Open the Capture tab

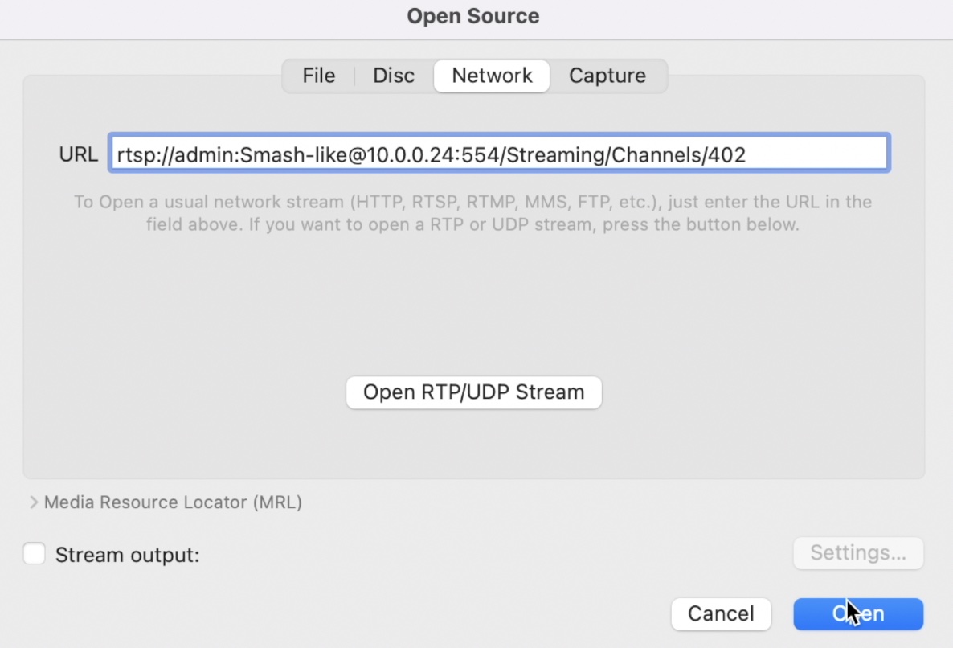click(607, 76)
